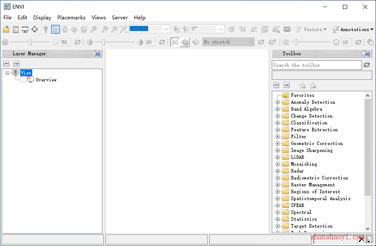Click the Search the toolbox field
Image resolution: width=376 pixels, height=246 pixels.
(317, 65)
